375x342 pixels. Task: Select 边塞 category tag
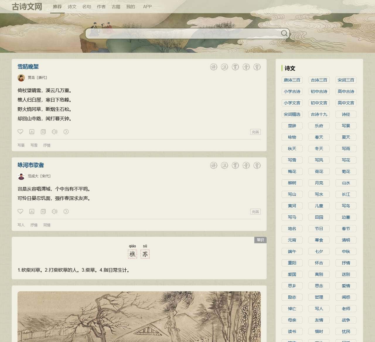(x=346, y=217)
